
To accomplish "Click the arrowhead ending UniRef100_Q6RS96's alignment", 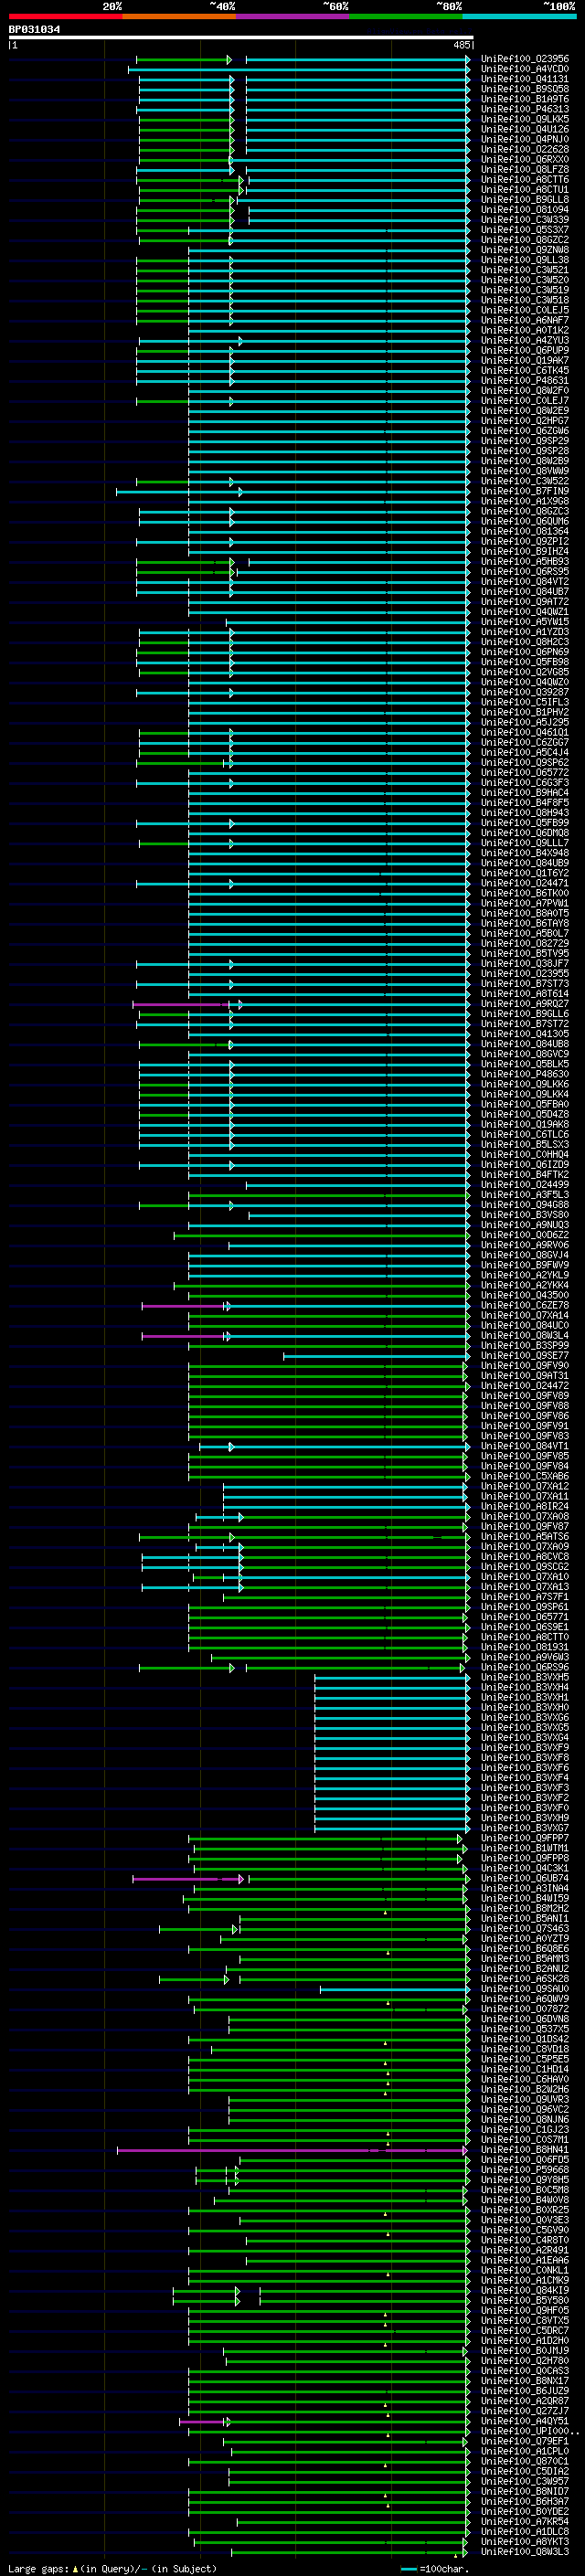I will click(x=462, y=1668).
